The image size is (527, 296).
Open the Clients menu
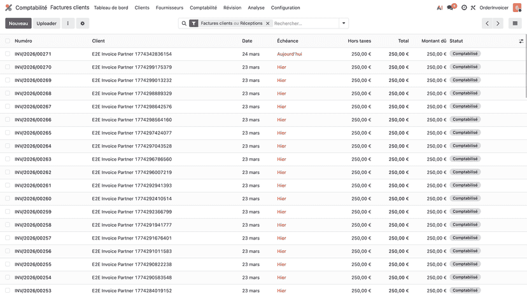pos(142,8)
